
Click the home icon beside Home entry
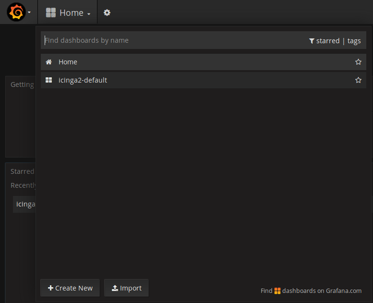click(x=48, y=62)
